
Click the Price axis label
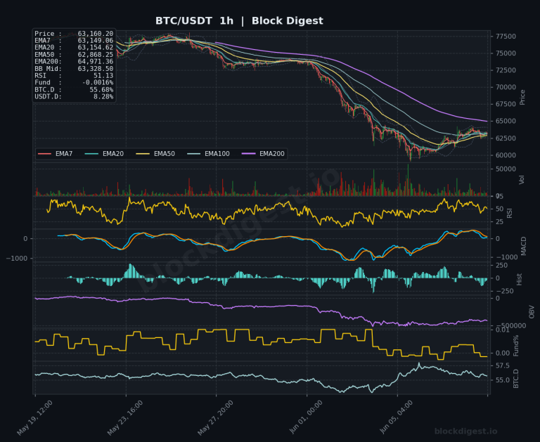[x=522, y=97]
